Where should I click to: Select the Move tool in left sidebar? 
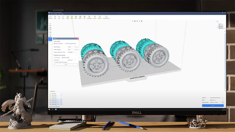pos(50,24)
